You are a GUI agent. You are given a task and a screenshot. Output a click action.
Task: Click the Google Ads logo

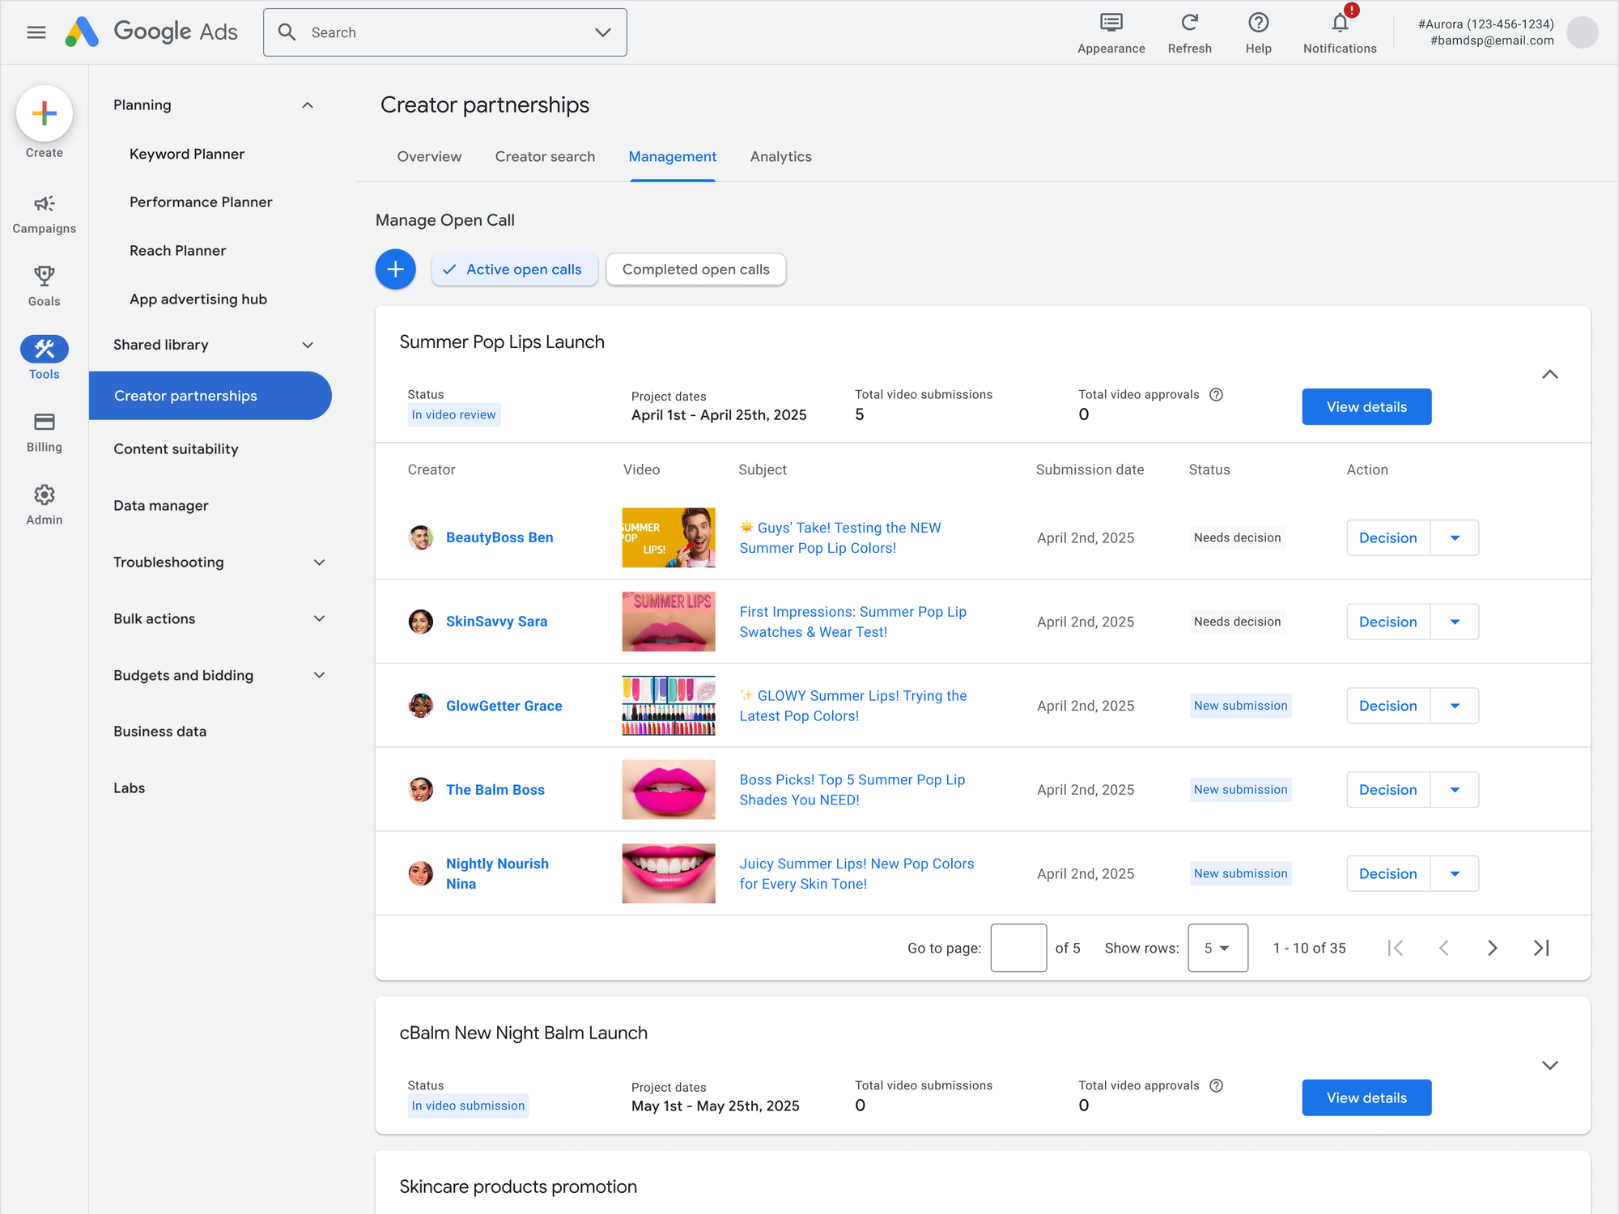coord(151,32)
